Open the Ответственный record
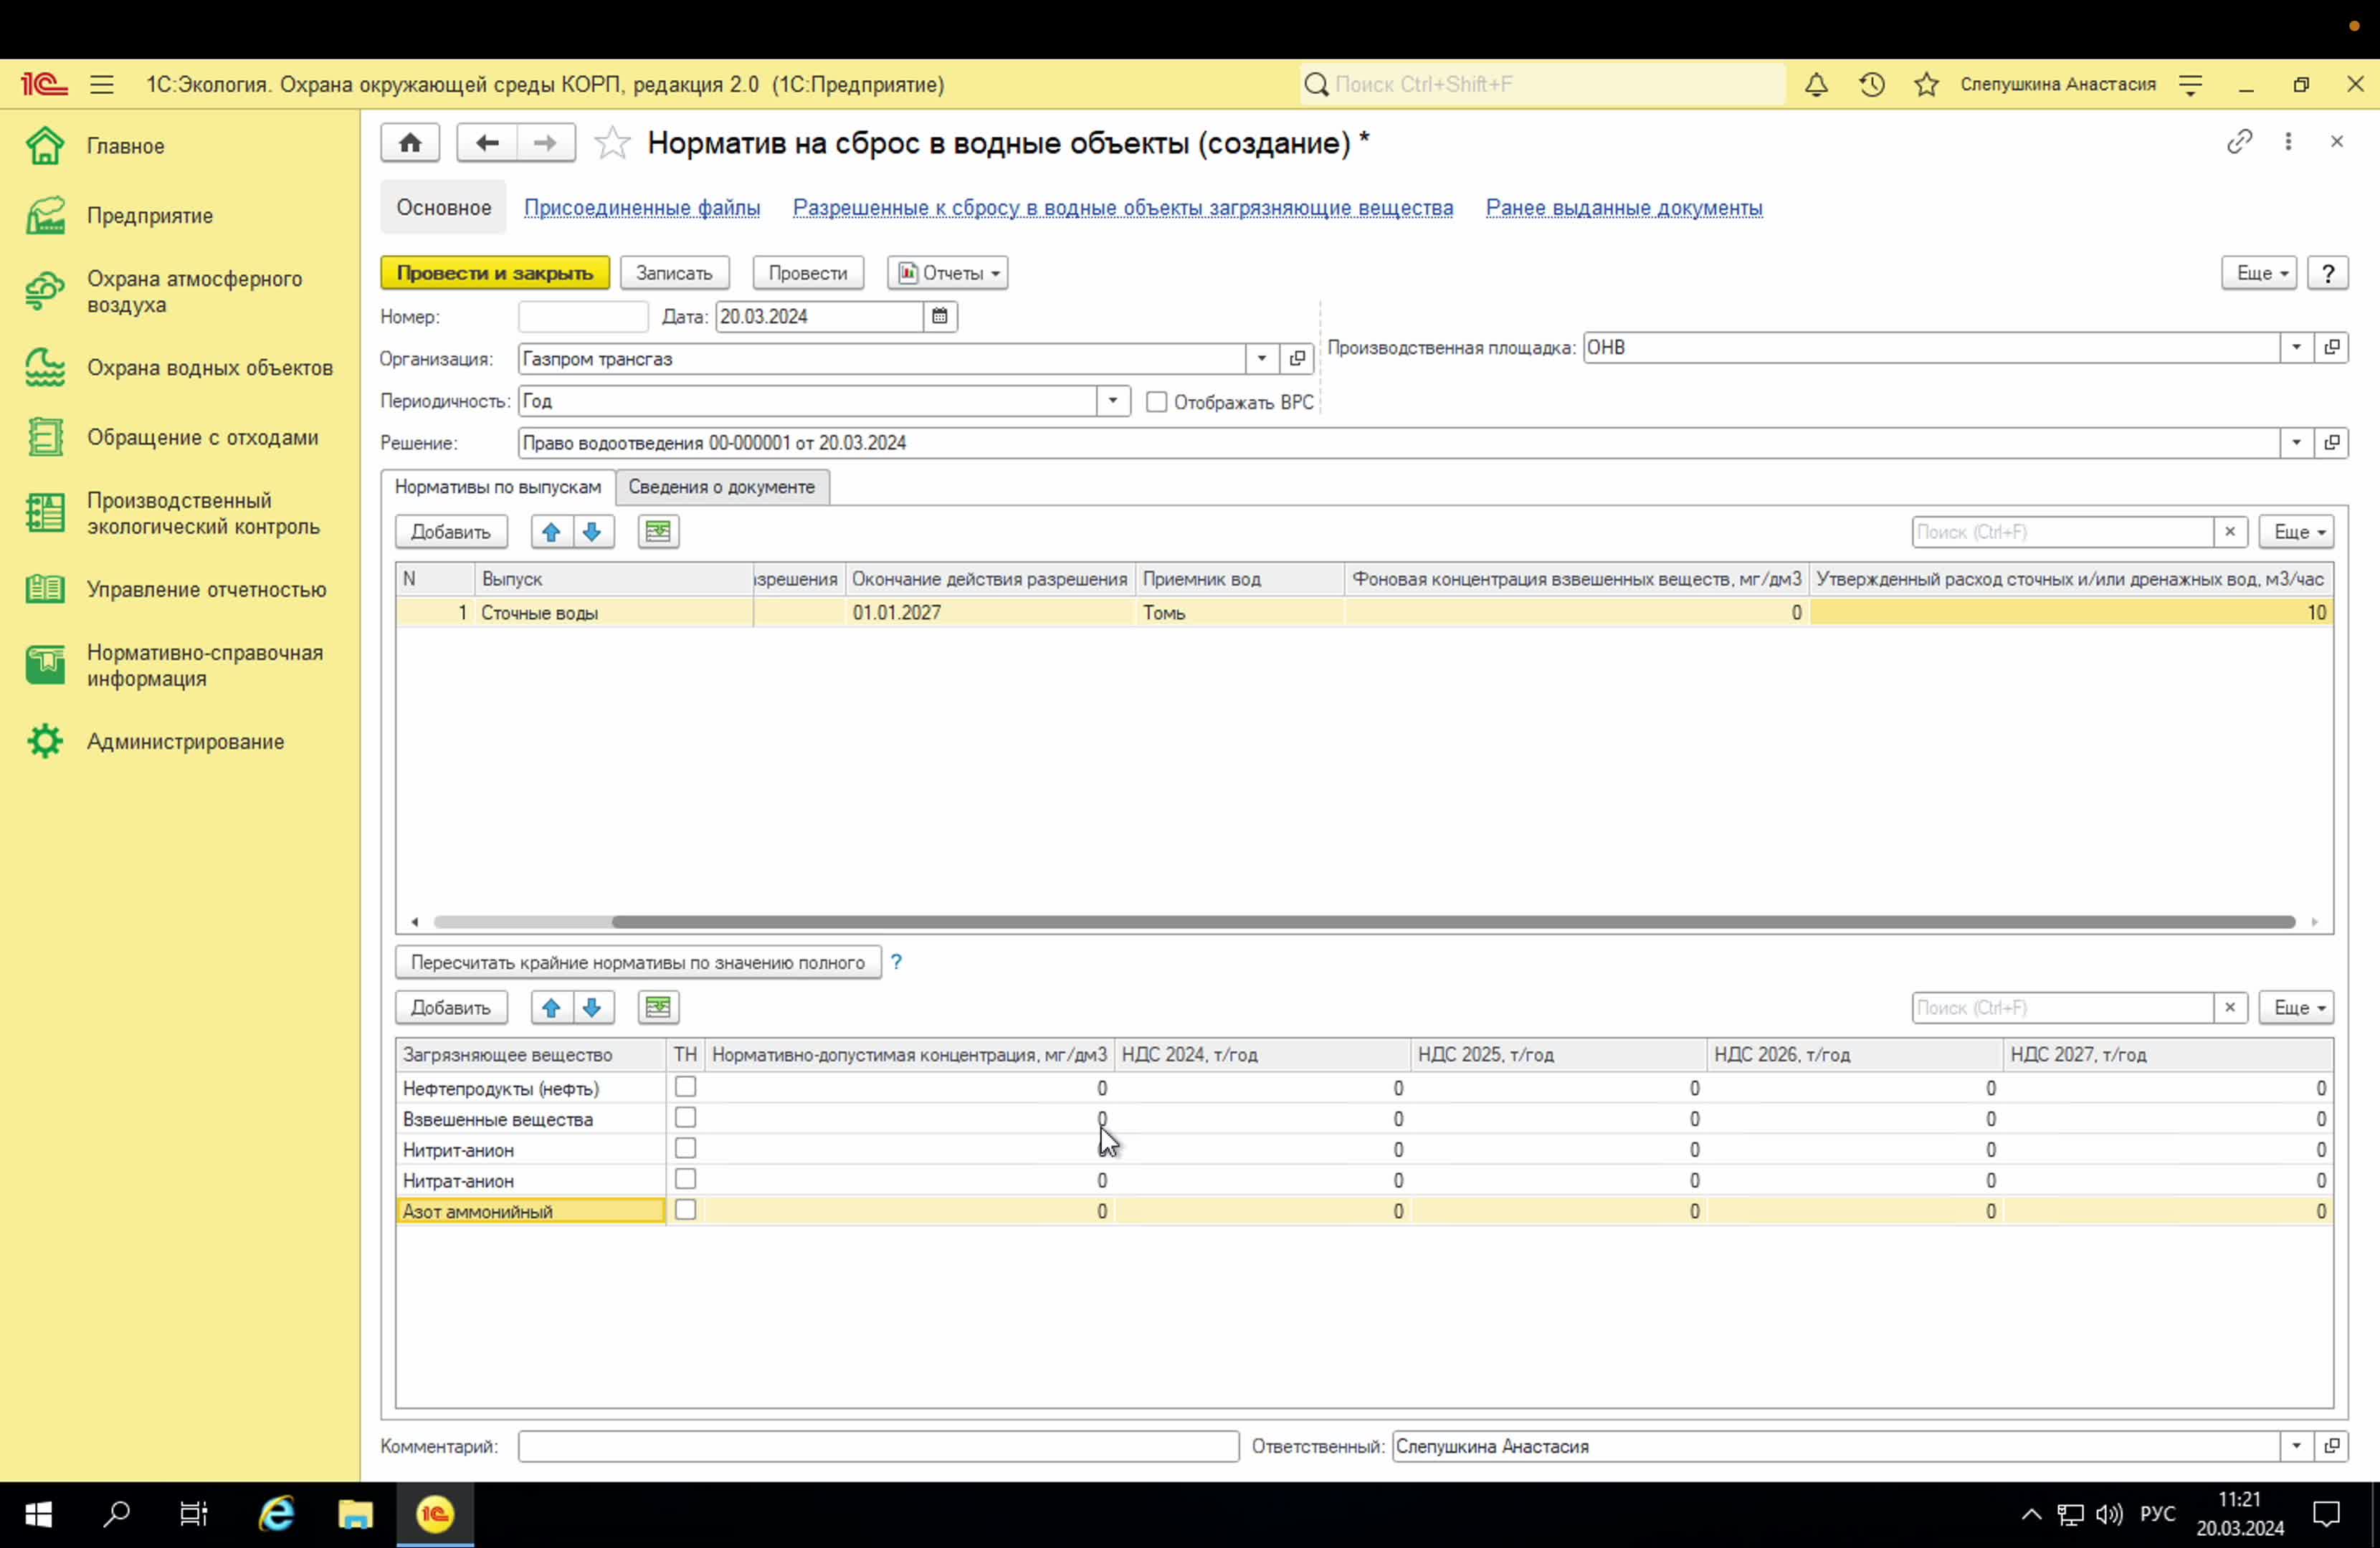2380x1548 pixels. click(x=2332, y=1446)
